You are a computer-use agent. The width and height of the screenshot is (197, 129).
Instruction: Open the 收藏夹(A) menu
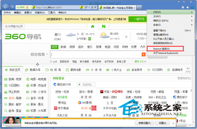(40, 13)
